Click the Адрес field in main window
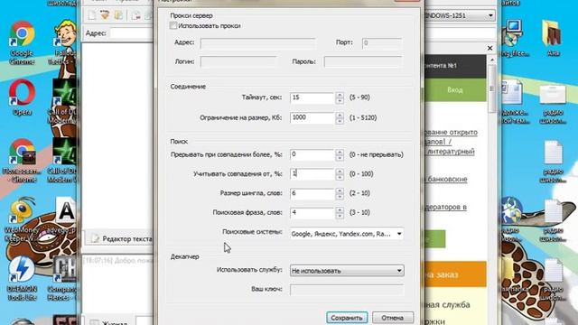 [x=132, y=33]
